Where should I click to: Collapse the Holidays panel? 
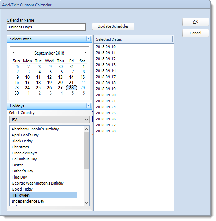(x=89, y=106)
